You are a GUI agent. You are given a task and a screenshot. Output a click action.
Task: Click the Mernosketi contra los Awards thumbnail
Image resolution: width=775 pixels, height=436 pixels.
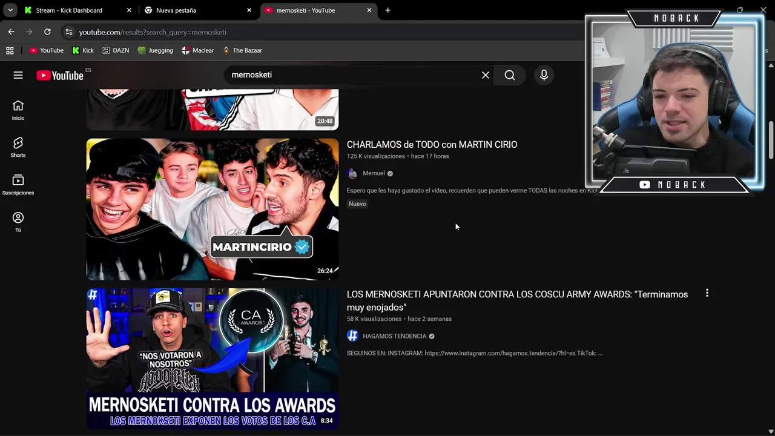(213, 359)
